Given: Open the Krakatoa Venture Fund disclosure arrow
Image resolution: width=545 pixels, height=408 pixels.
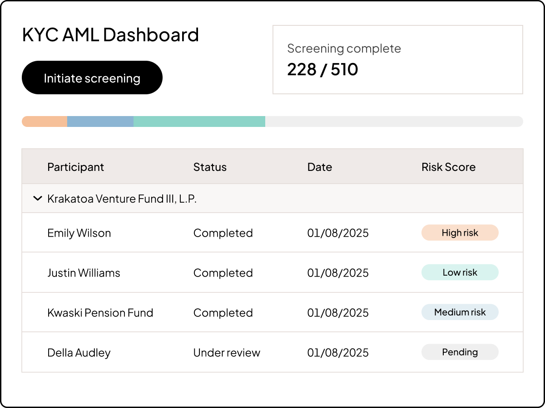Looking at the screenshot, I should (x=38, y=198).
